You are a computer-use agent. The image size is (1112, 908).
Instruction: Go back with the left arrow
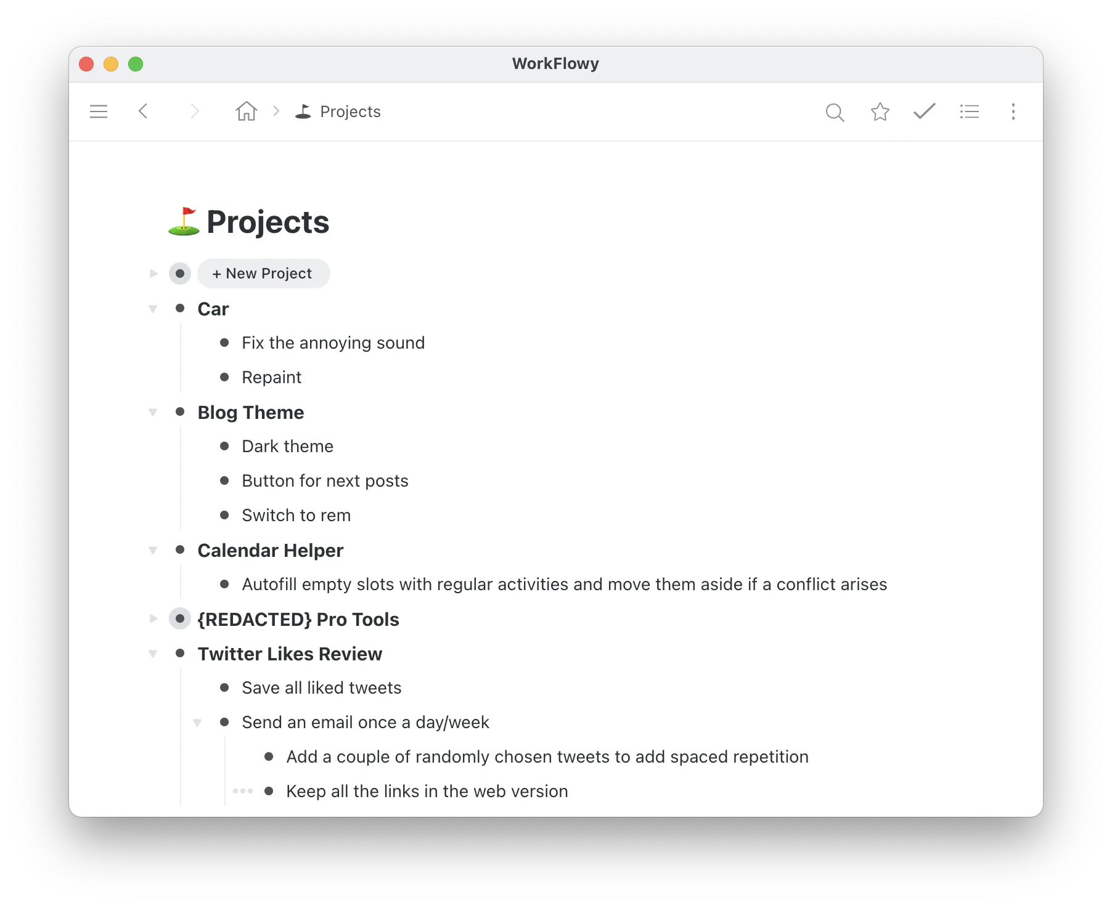click(143, 111)
